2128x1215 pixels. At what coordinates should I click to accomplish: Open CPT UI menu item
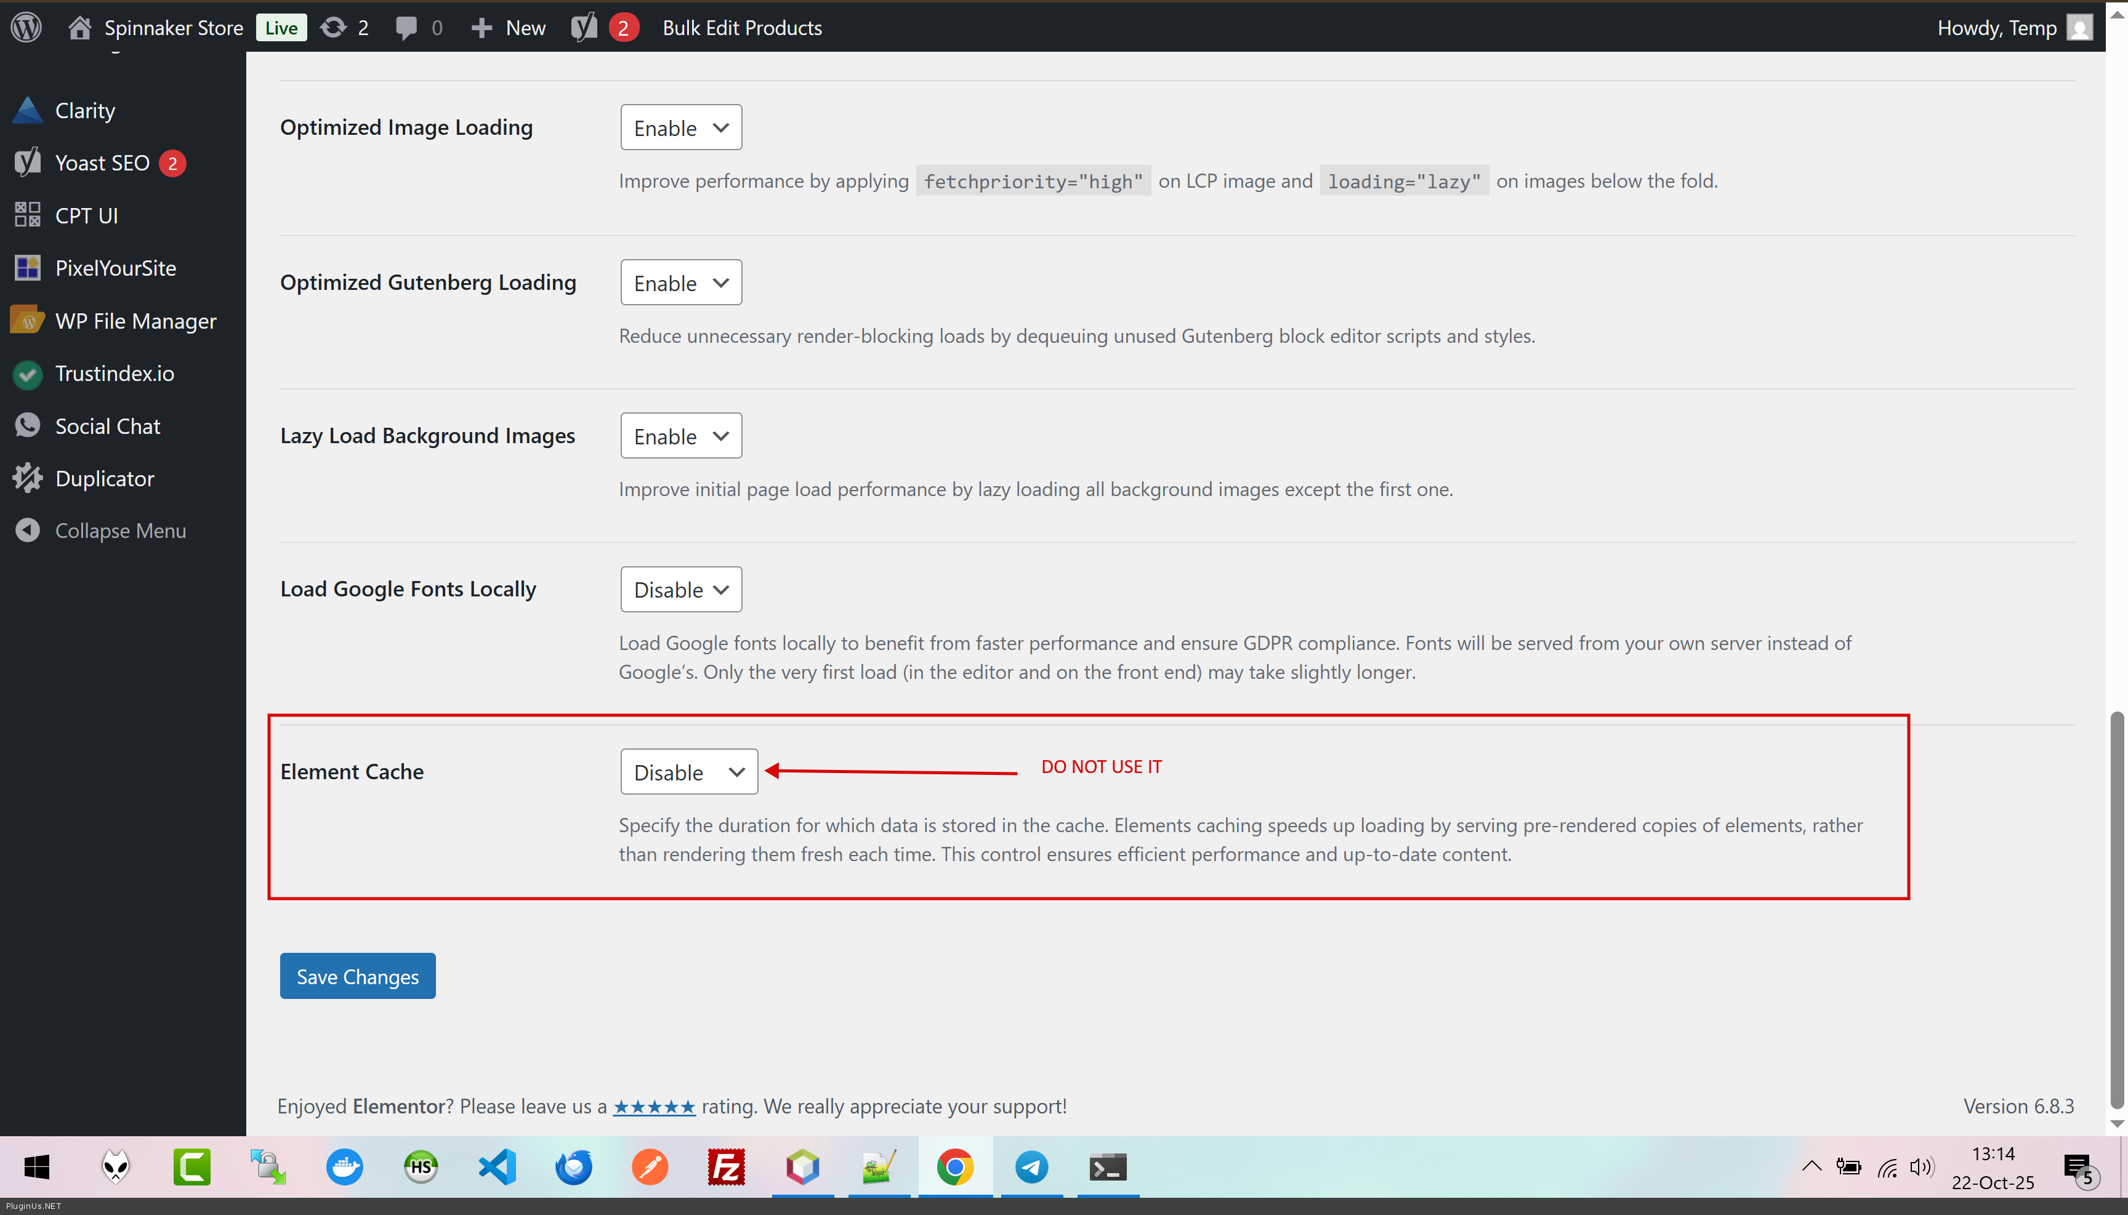86,215
